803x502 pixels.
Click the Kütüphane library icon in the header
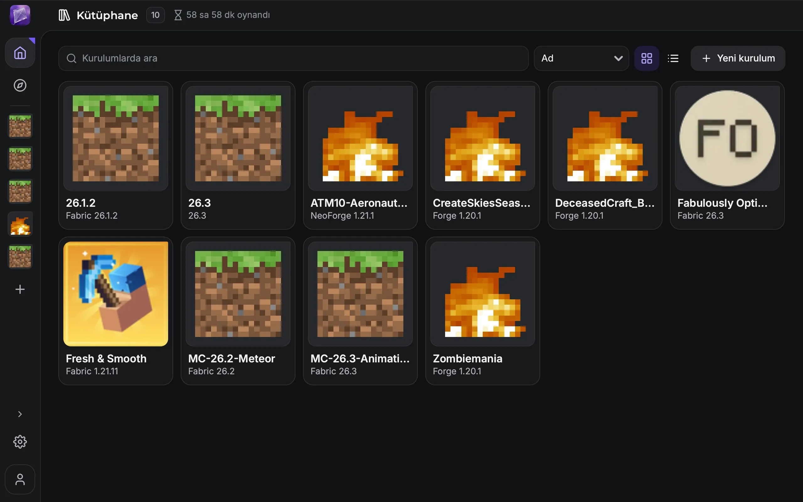(64, 15)
